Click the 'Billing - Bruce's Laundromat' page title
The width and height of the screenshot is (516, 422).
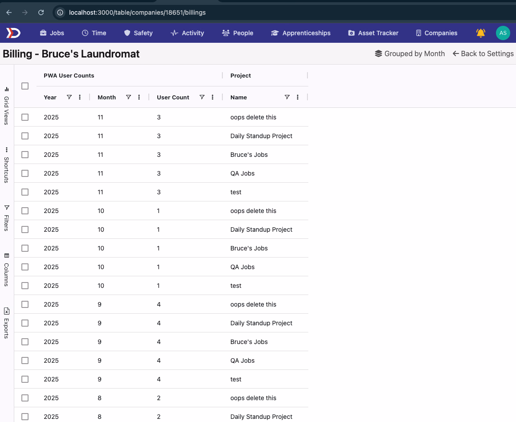(x=71, y=53)
